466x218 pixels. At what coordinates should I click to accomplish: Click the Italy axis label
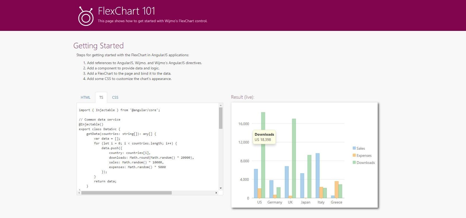tap(321, 202)
